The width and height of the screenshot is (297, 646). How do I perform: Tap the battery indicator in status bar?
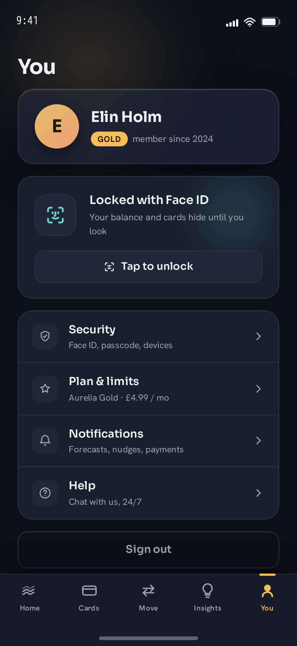[271, 22]
